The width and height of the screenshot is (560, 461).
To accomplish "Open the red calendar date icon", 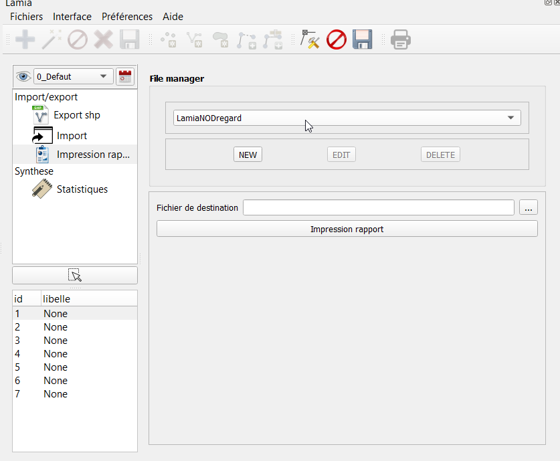I will click(125, 76).
